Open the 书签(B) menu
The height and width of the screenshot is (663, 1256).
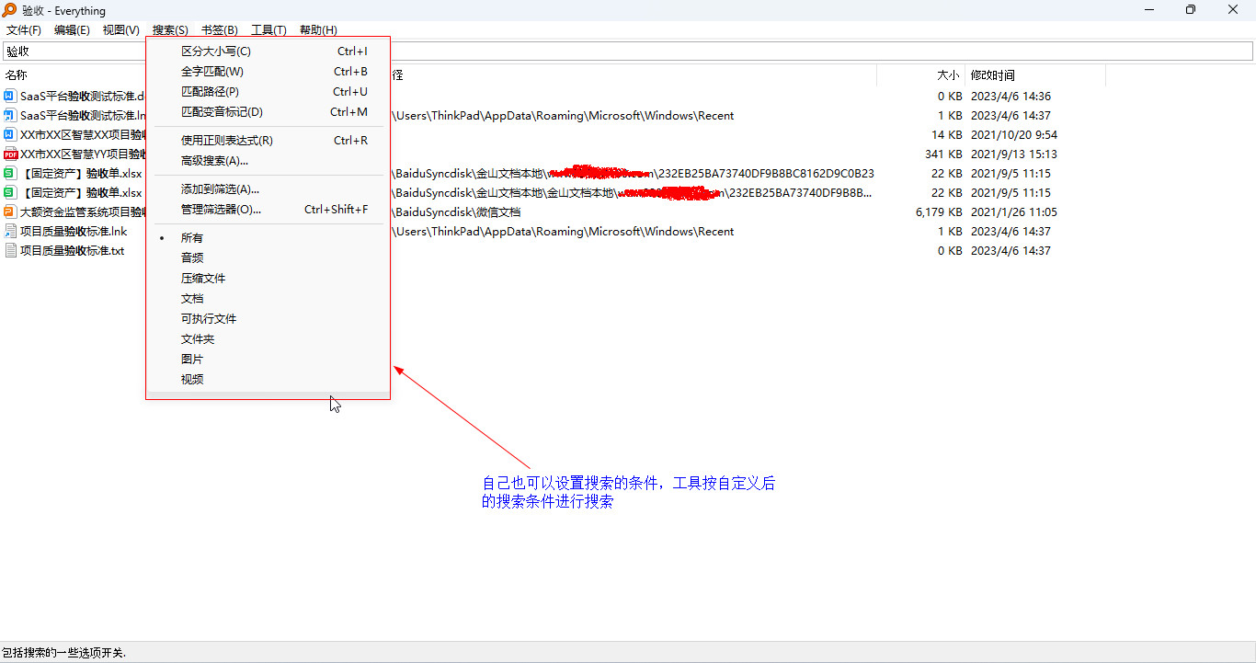click(220, 30)
